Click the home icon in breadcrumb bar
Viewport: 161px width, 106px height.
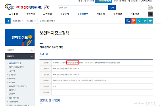pos(8,21)
